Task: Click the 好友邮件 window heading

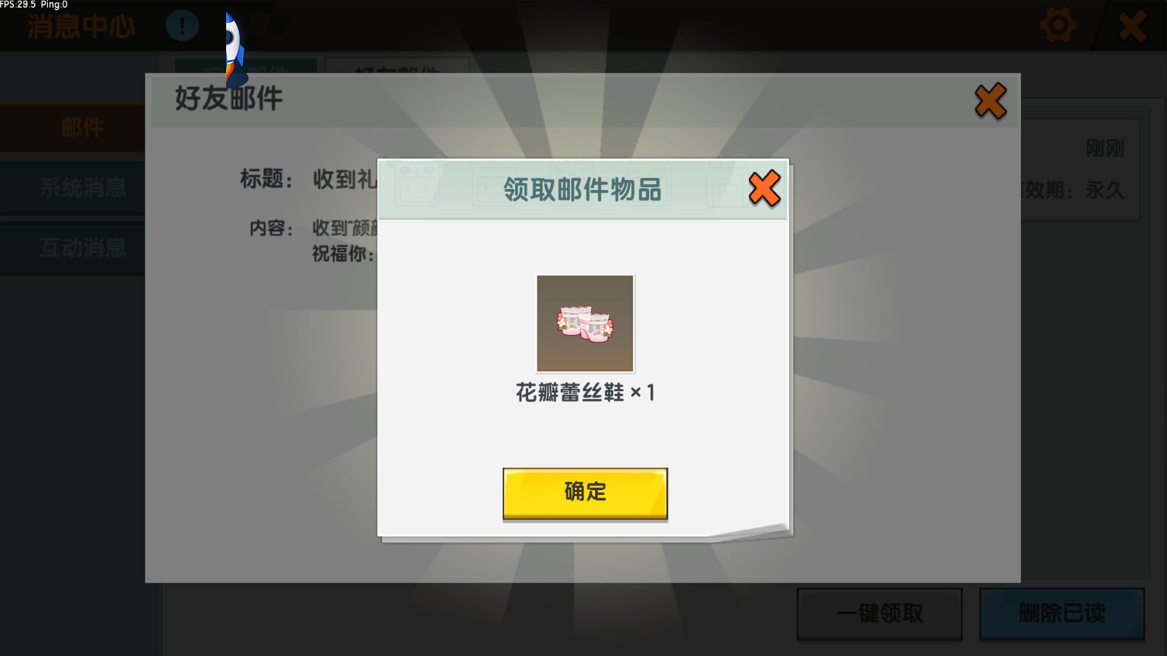Action: (x=229, y=98)
